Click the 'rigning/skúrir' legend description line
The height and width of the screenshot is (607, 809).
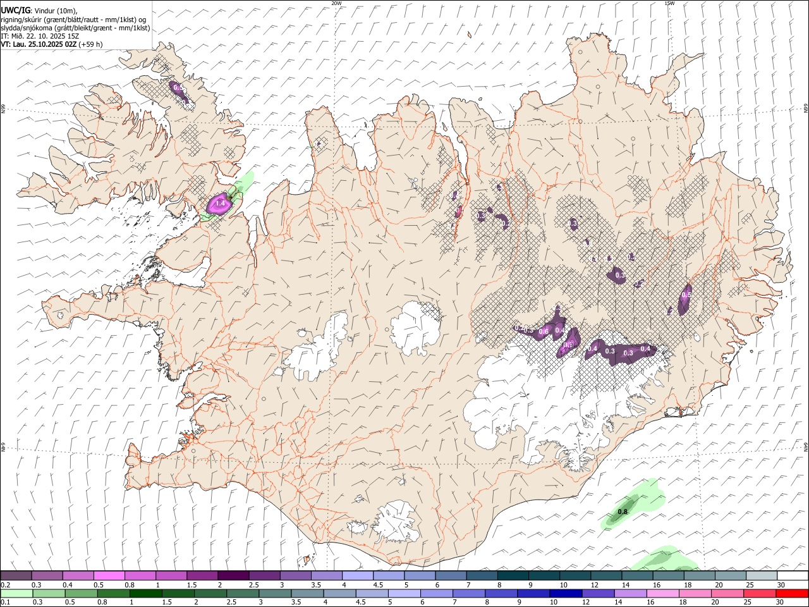coord(73,20)
